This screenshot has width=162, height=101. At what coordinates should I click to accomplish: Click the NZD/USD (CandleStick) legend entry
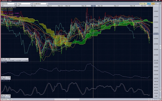[9, 8]
